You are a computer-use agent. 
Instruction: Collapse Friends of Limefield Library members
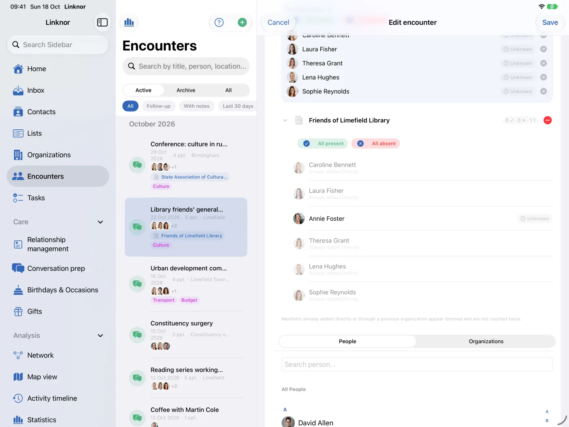285,120
